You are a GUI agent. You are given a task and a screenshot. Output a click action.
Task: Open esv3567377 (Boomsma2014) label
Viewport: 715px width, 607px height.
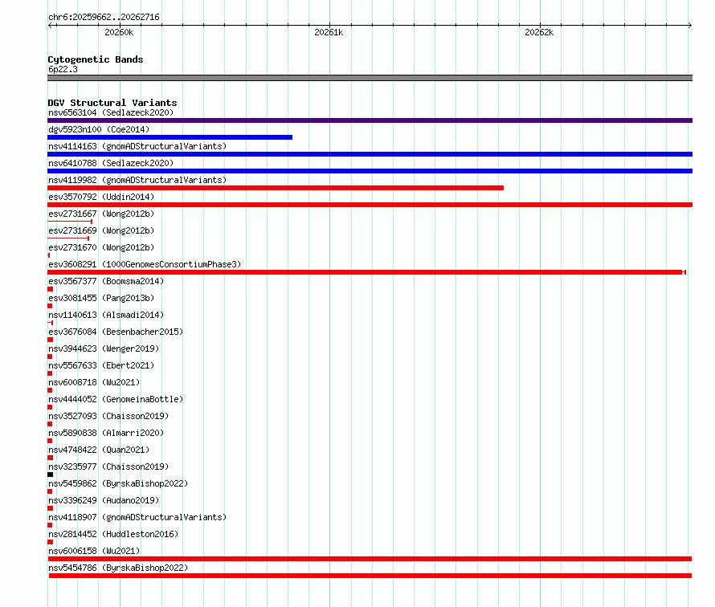point(106,281)
